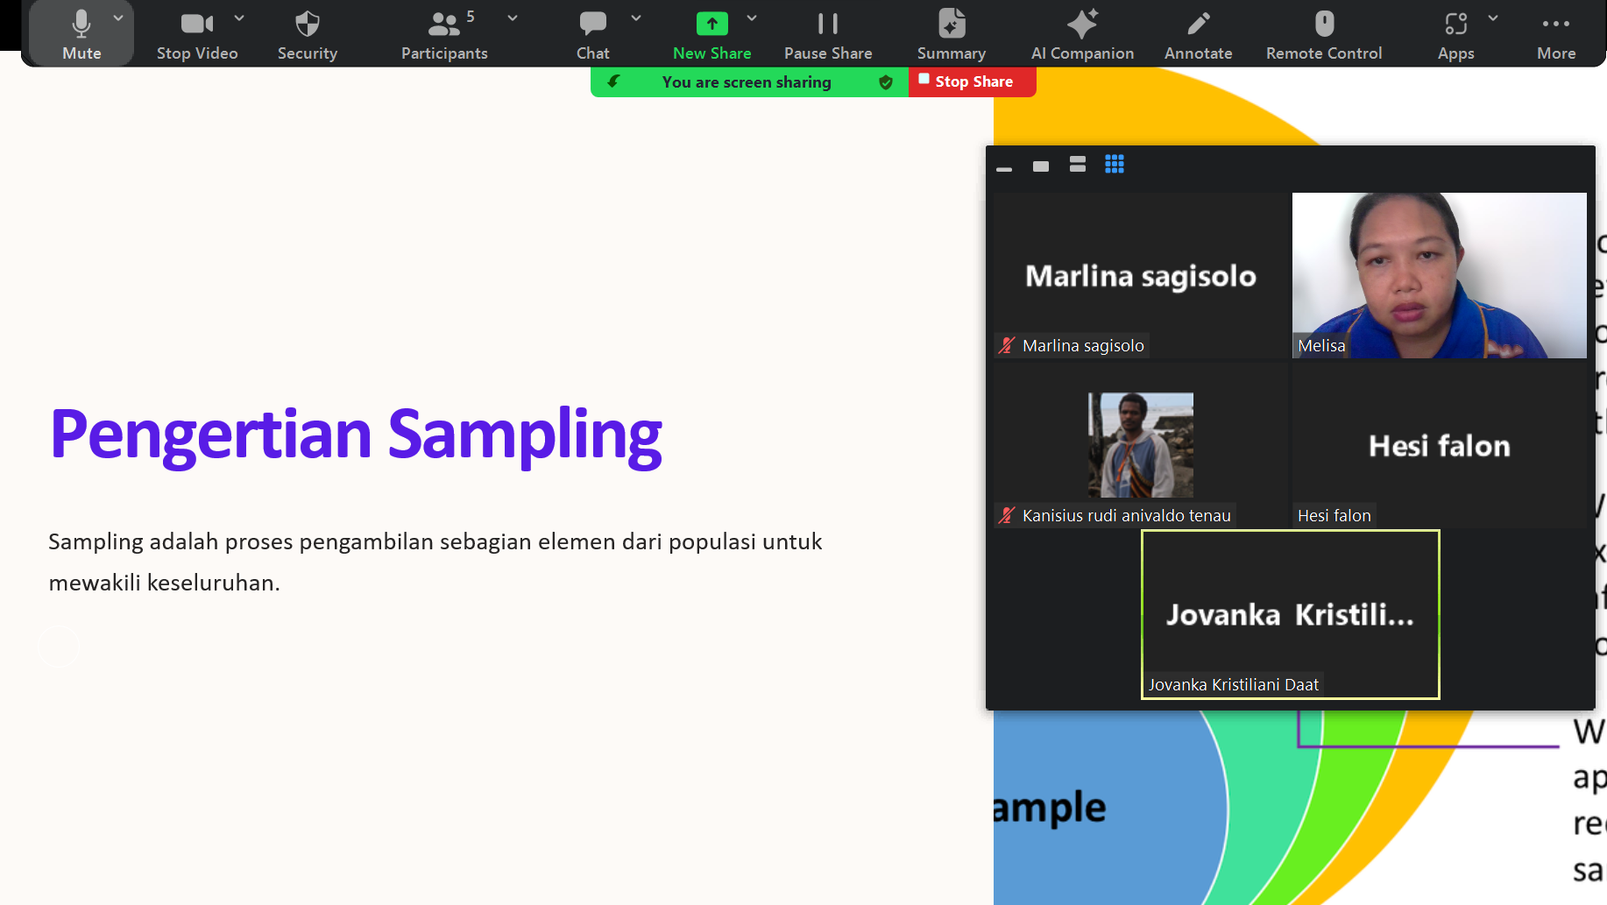Start a New Share
Image resolution: width=1607 pixels, height=905 pixels.
711,33
